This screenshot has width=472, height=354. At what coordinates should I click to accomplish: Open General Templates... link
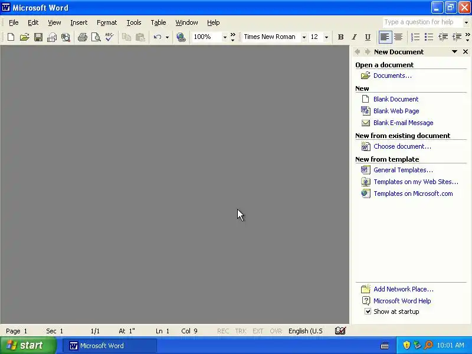403,170
